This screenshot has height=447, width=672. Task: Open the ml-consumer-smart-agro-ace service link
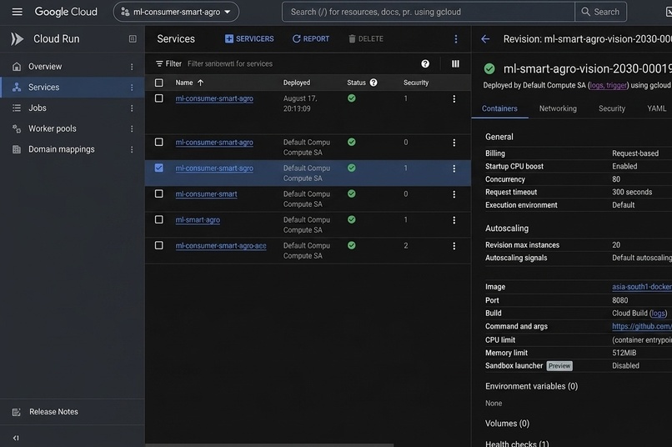click(x=221, y=245)
